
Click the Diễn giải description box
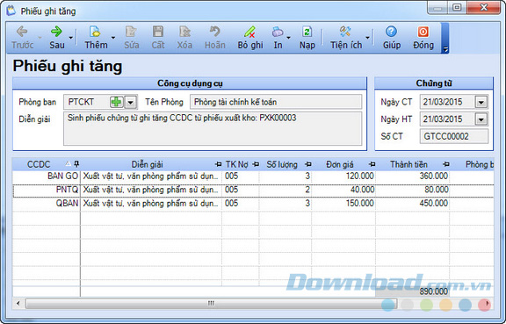[x=213, y=129]
